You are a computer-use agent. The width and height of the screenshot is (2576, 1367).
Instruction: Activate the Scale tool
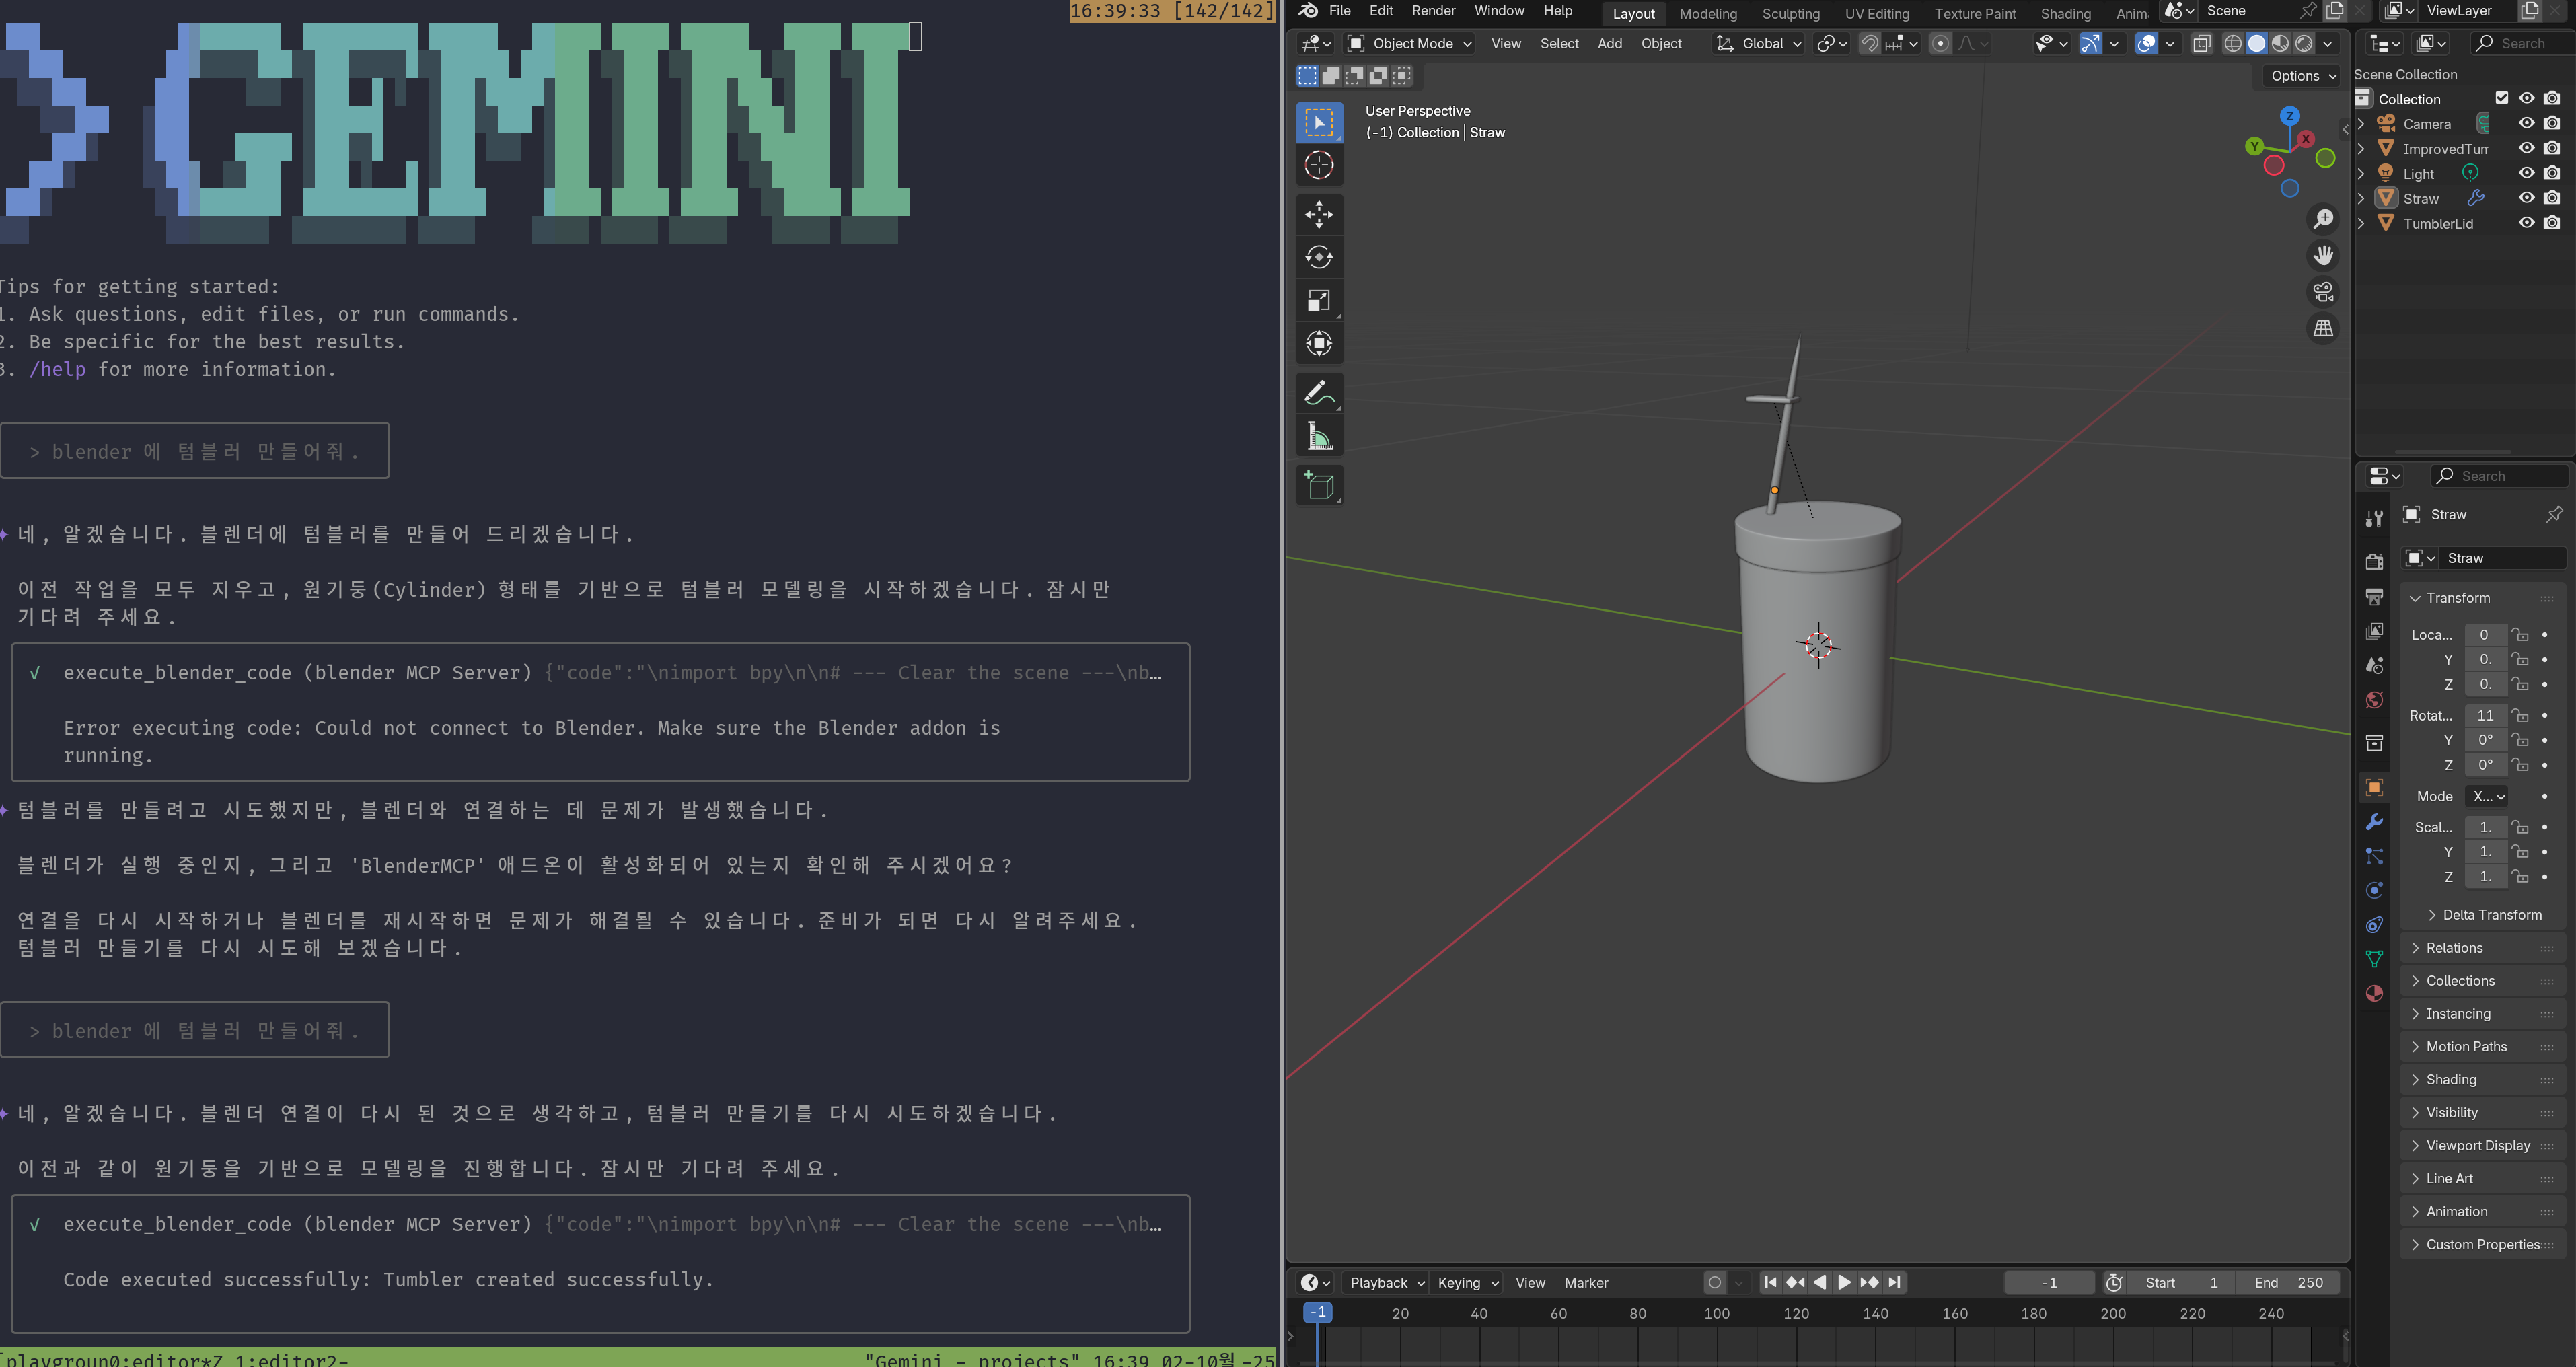pyautogui.click(x=1319, y=300)
